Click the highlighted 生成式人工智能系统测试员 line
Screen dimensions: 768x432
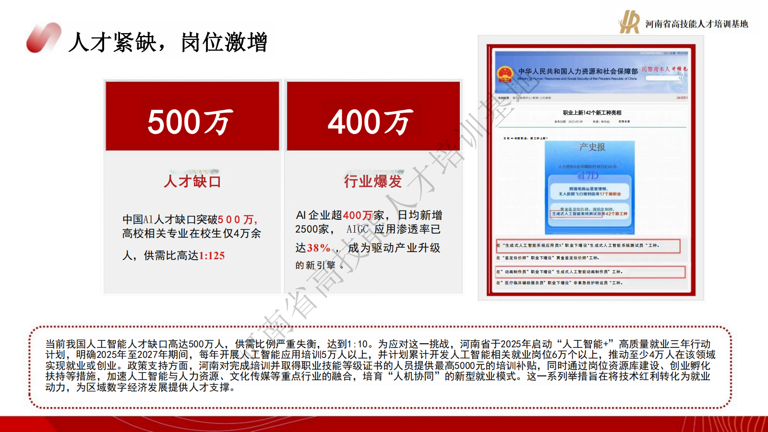(588, 246)
